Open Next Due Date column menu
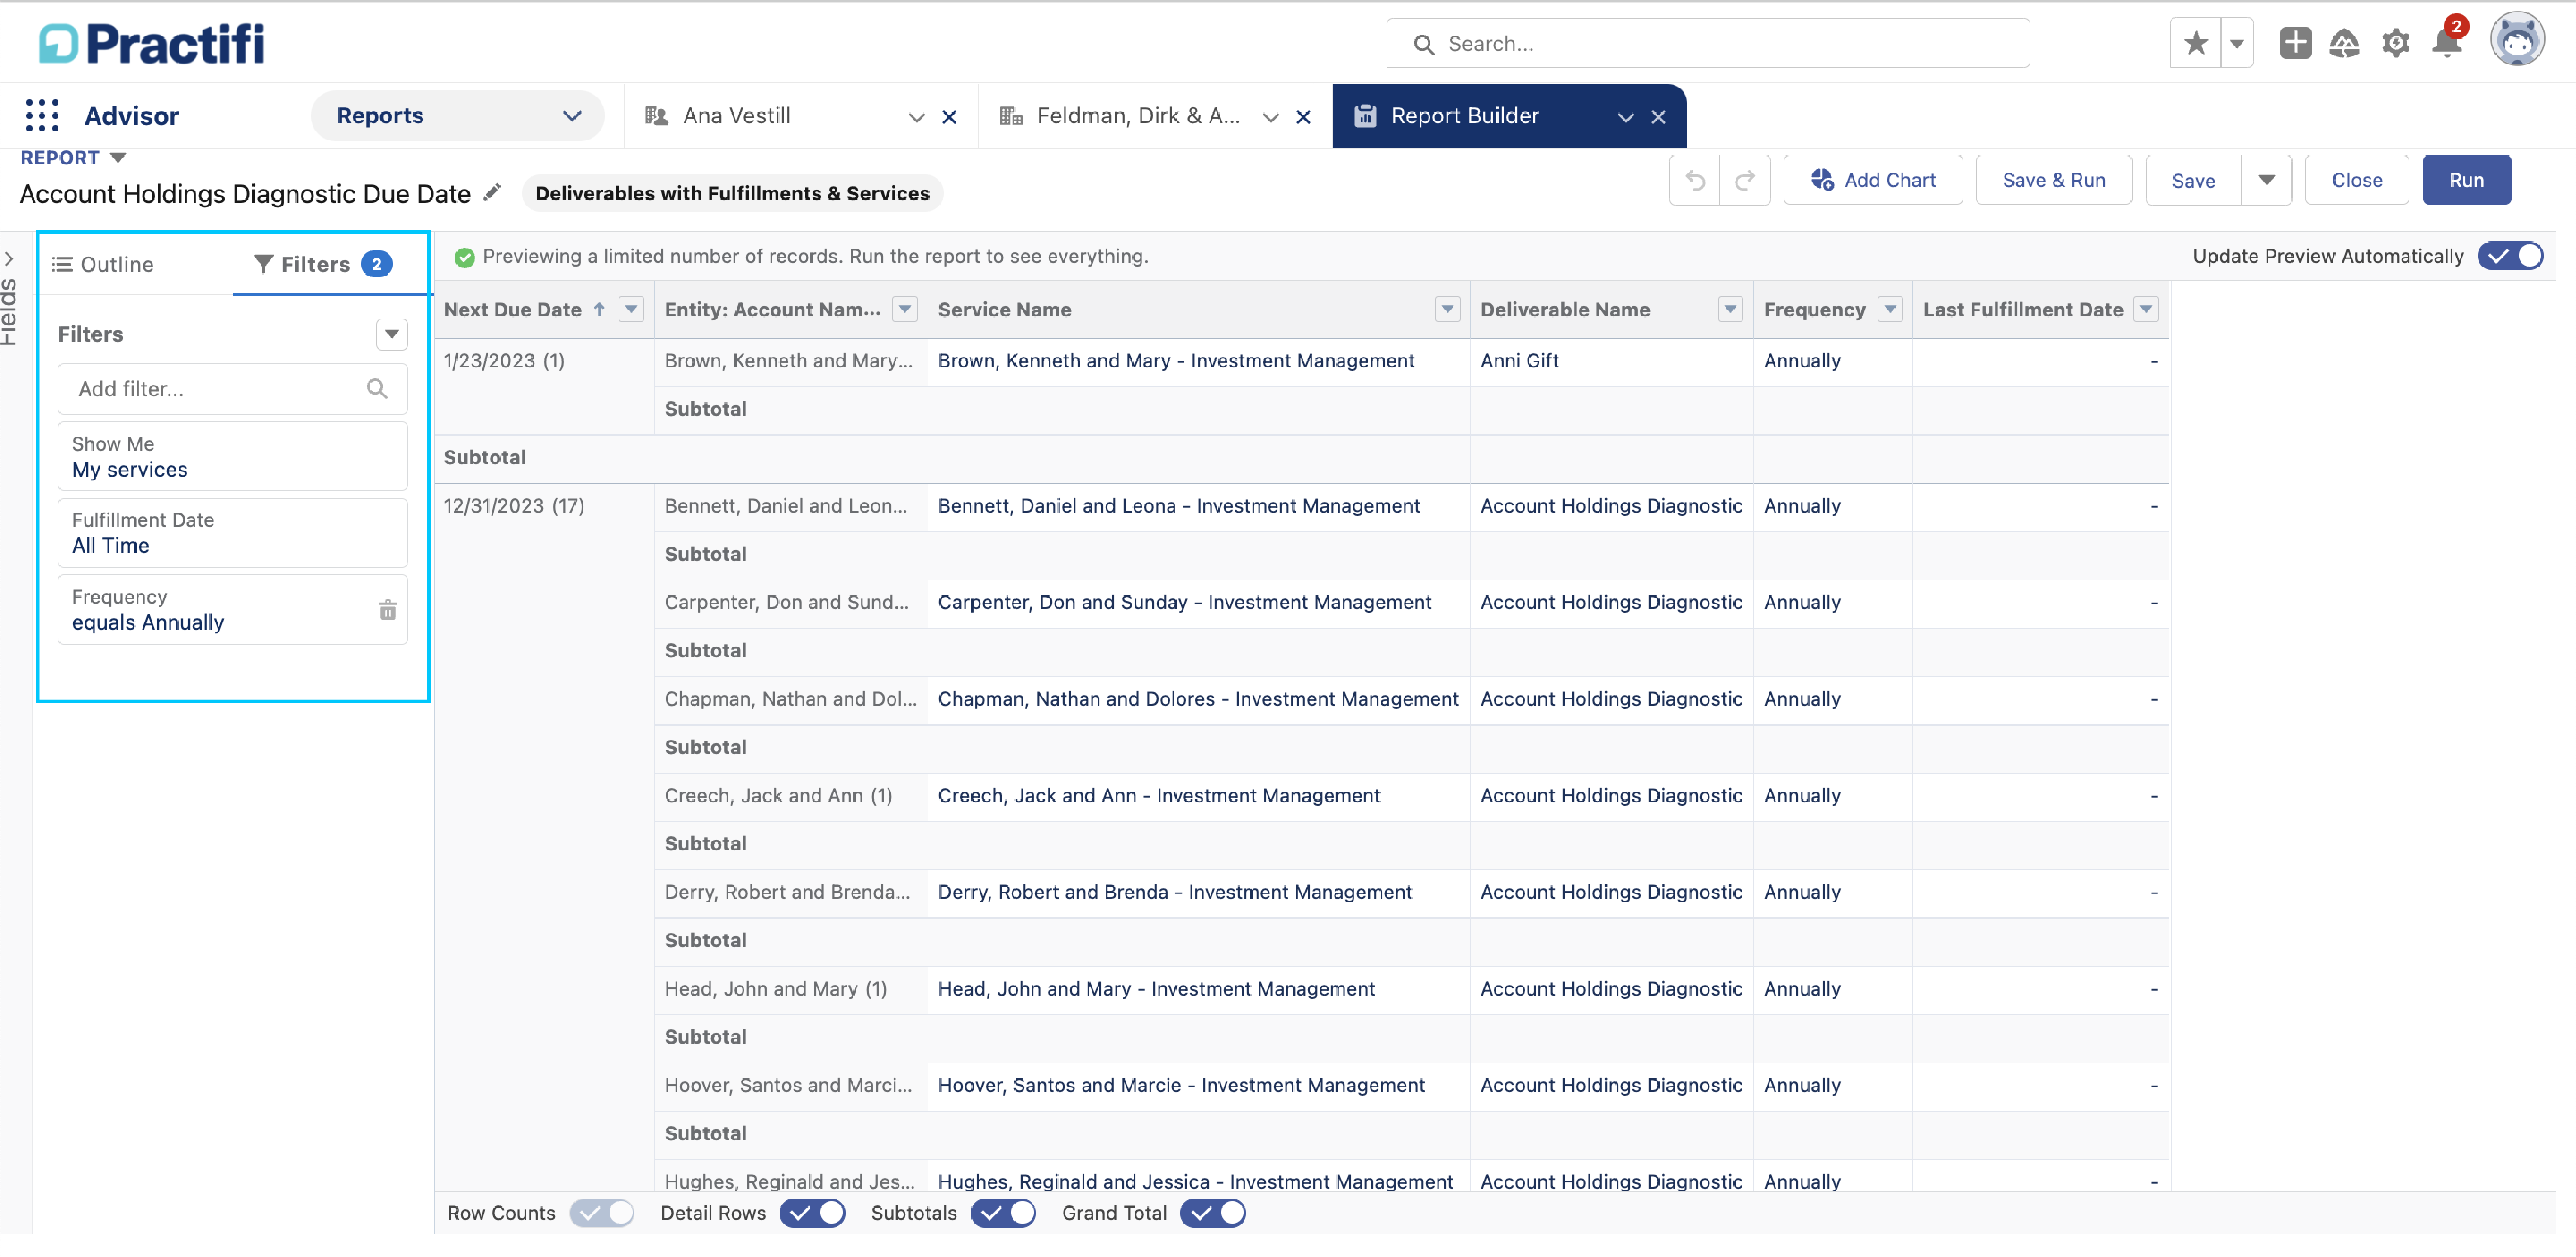 click(x=631, y=309)
